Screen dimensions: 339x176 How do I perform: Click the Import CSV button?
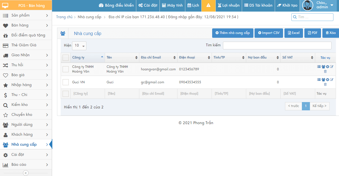(269, 33)
